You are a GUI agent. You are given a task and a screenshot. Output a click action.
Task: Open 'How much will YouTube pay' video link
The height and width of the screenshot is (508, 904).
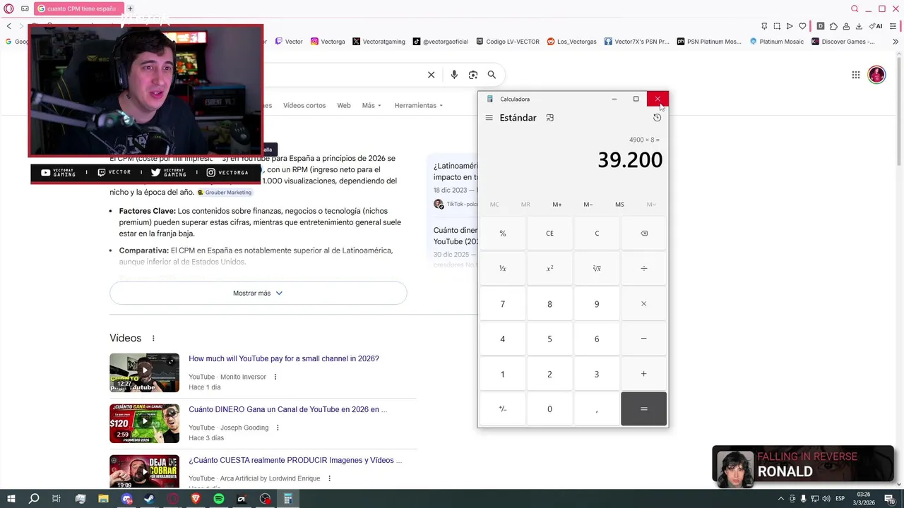coord(284,358)
